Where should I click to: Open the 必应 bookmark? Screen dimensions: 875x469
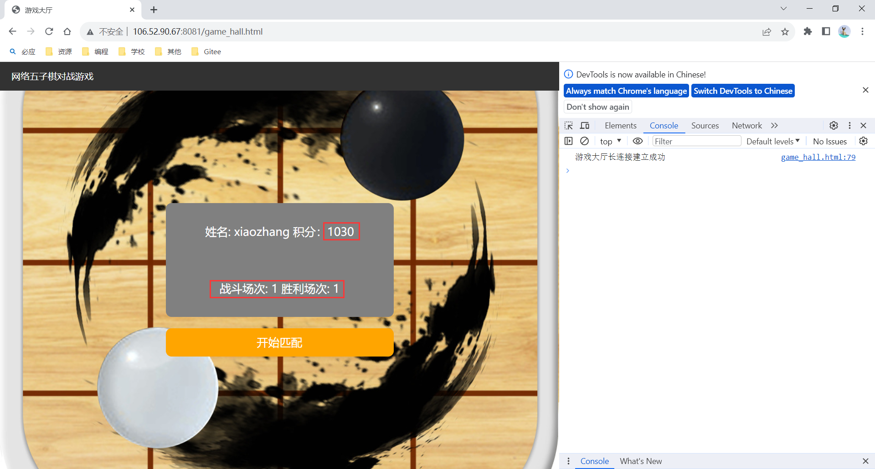22,52
